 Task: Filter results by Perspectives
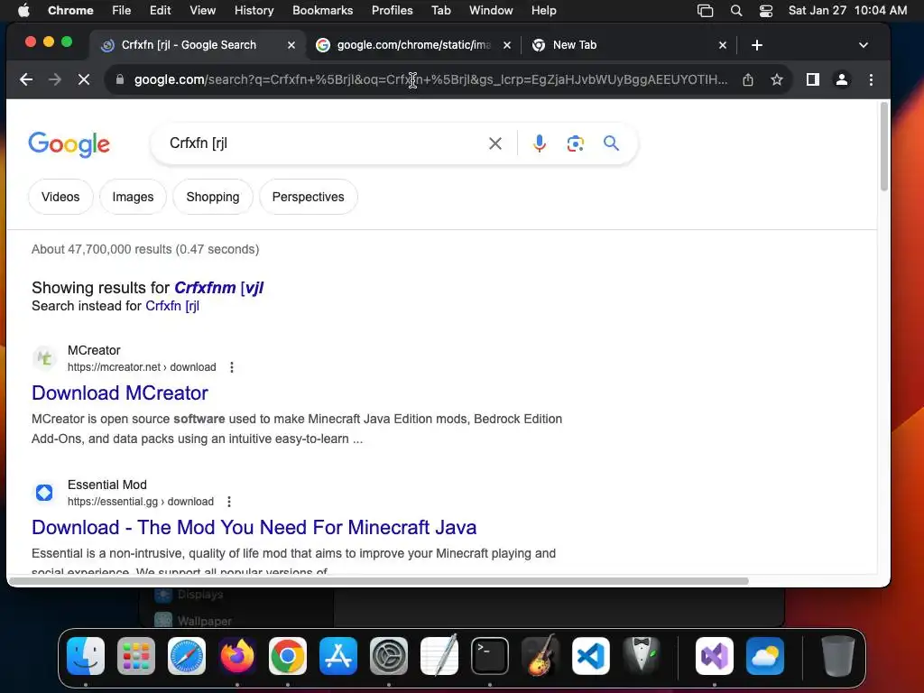pos(309,197)
